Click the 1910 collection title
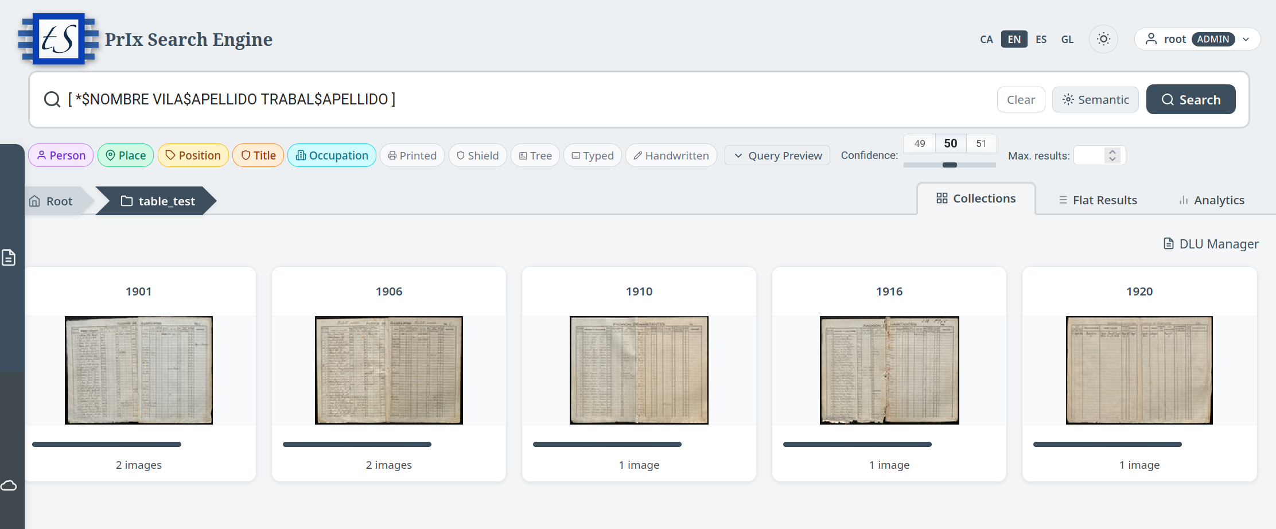This screenshot has height=529, width=1276. pyautogui.click(x=639, y=291)
